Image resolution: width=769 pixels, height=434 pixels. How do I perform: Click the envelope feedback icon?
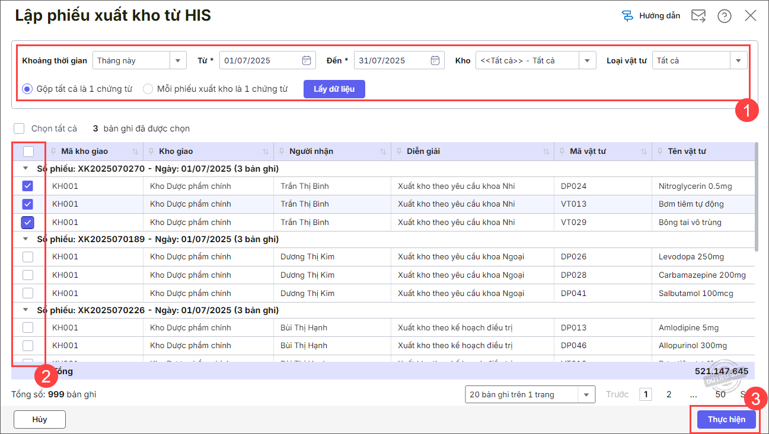698,16
